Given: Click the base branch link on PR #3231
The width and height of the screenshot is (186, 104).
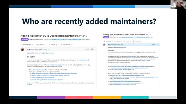Looking at the screenshot, I should 128,37.
